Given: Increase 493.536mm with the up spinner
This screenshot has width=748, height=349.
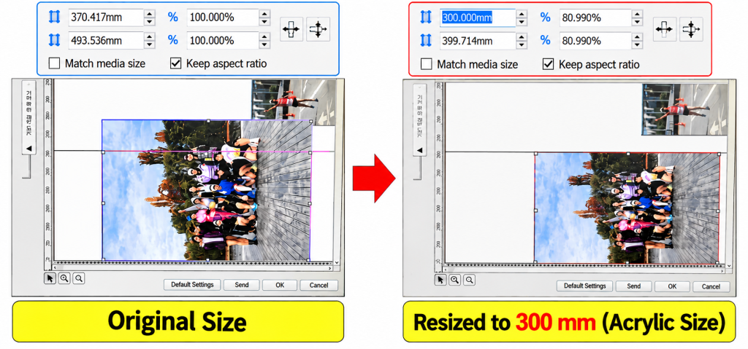Looking at the screenshot, I should [x=150, y=36].
